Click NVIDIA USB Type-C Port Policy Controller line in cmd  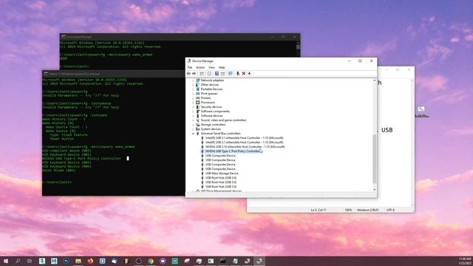point(81,158)
